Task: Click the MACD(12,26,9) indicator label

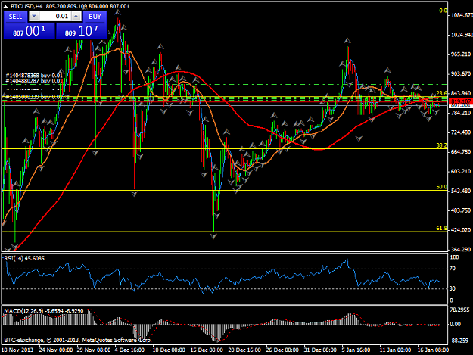Action: pyautogui.click(x=44, y=311)
